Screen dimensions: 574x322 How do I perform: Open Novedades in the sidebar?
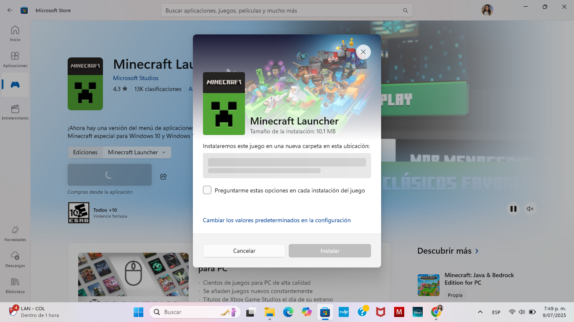pyautogui.click(x=15, y=234)
